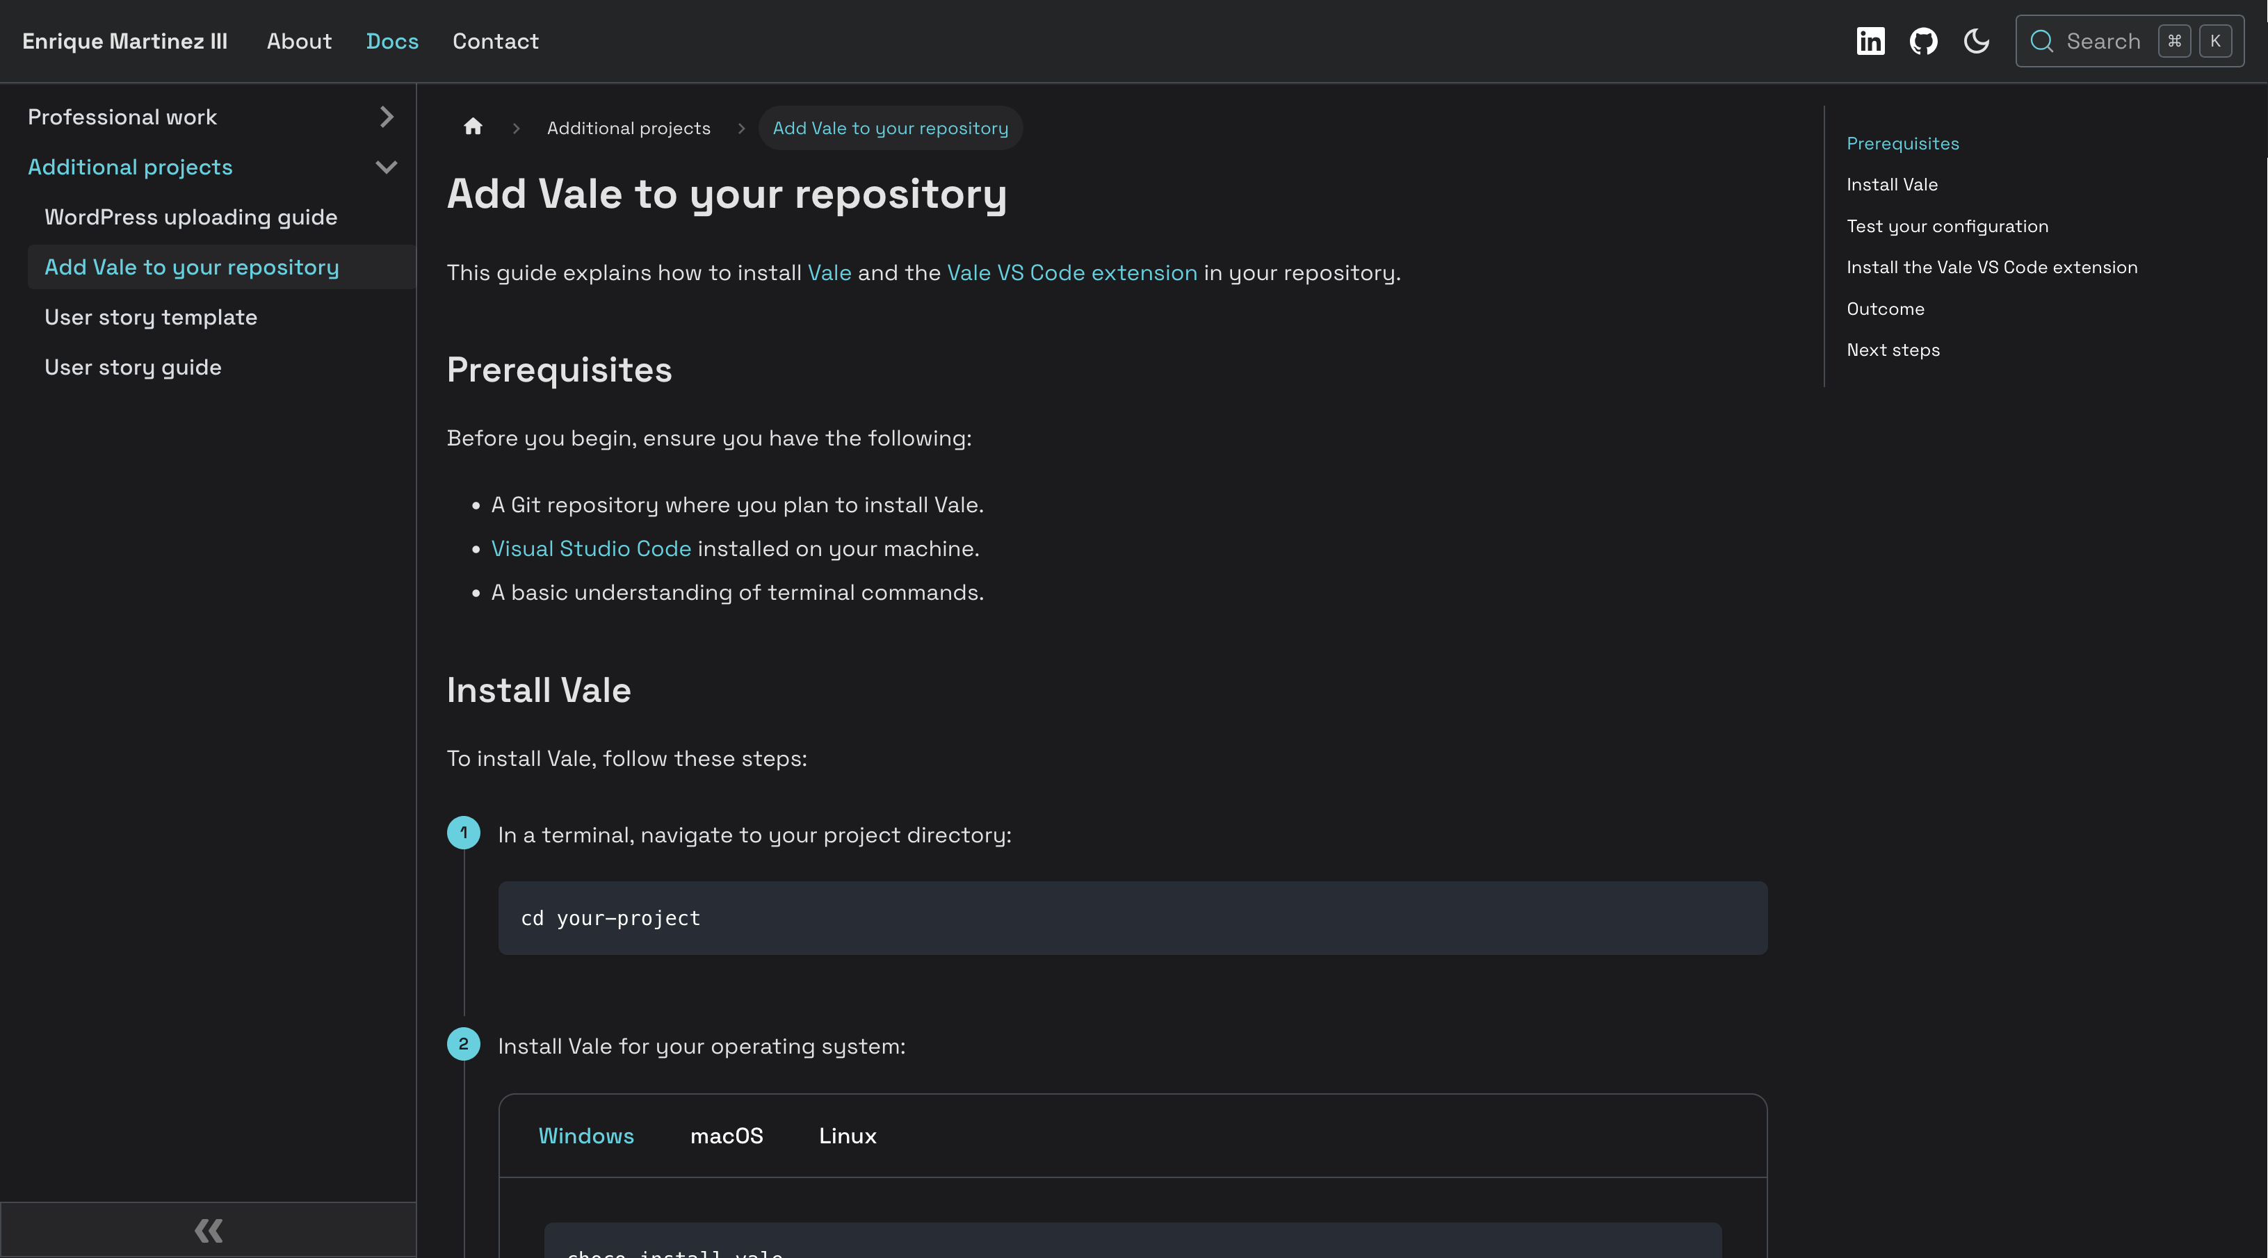Collapse sidebar with double chevron icon

[208, 1230]
